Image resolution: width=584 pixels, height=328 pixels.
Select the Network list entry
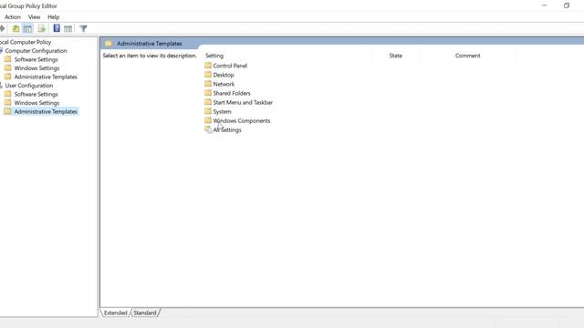pos(224,84)
